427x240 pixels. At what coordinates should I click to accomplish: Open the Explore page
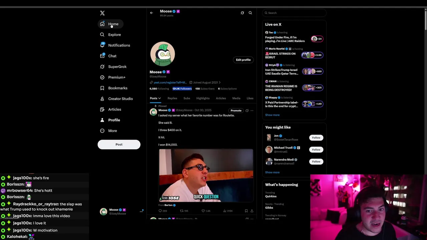111,35
